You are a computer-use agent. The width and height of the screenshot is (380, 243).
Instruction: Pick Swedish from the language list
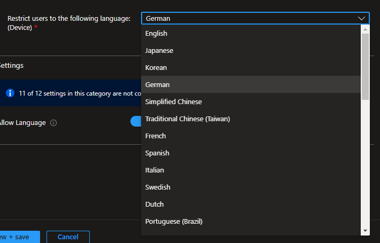click(x=158, y=187)
